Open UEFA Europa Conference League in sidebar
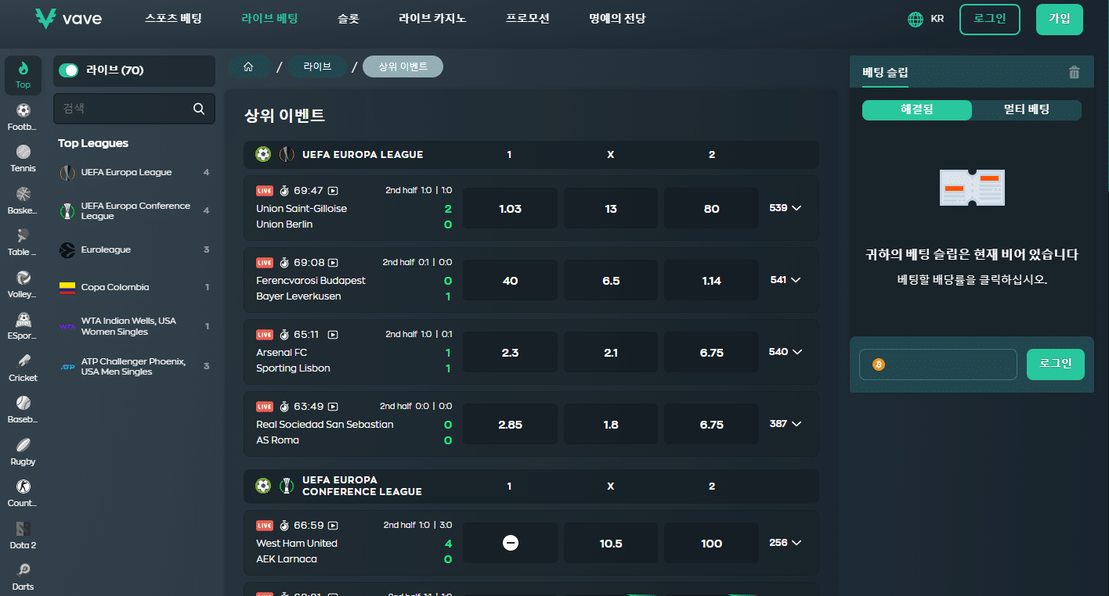This screenshot has height=596, width=1109. [134, 211]
